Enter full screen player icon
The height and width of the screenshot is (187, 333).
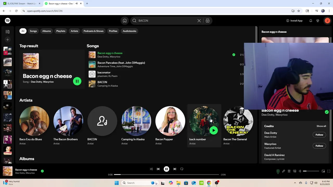click(x=329, y=171)
